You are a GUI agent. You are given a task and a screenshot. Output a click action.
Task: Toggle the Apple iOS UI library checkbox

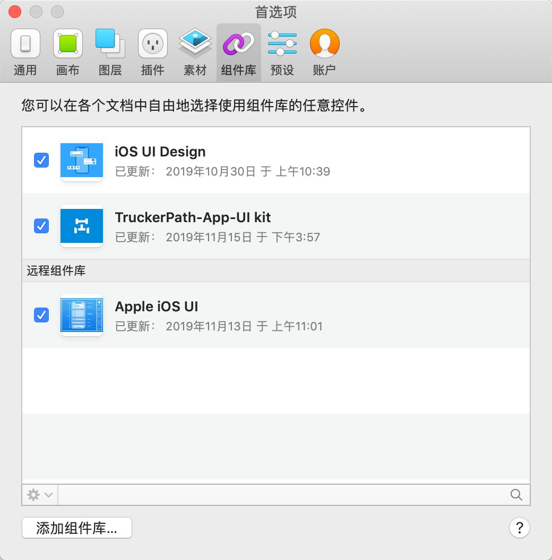click(41, 315)
